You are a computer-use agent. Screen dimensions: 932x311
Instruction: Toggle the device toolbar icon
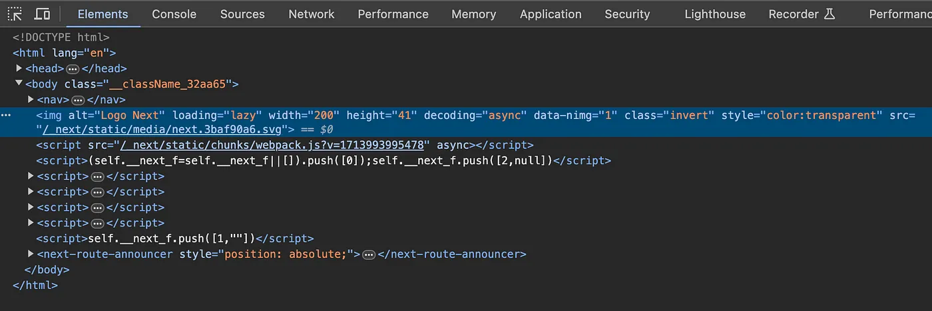coord(42,14)
